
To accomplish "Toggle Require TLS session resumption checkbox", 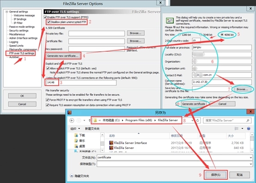I will 47,105.
